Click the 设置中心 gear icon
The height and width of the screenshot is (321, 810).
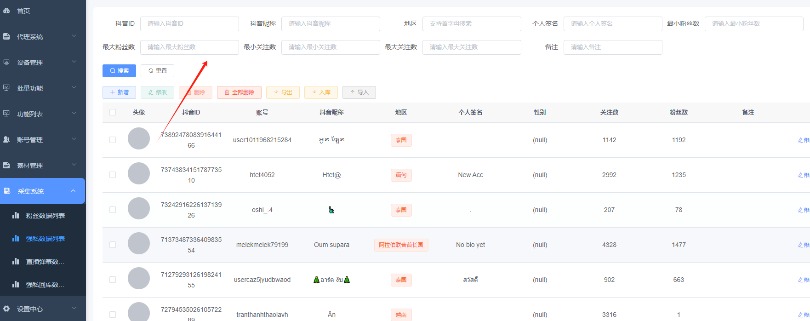[x=6, y=309]
